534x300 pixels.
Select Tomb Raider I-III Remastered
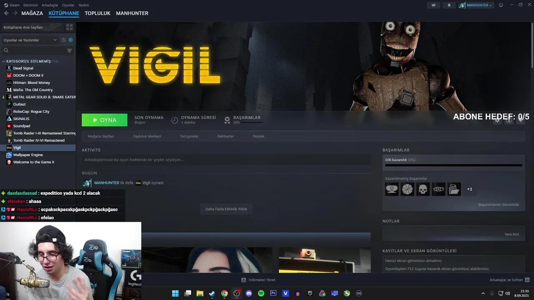(38, 133)
